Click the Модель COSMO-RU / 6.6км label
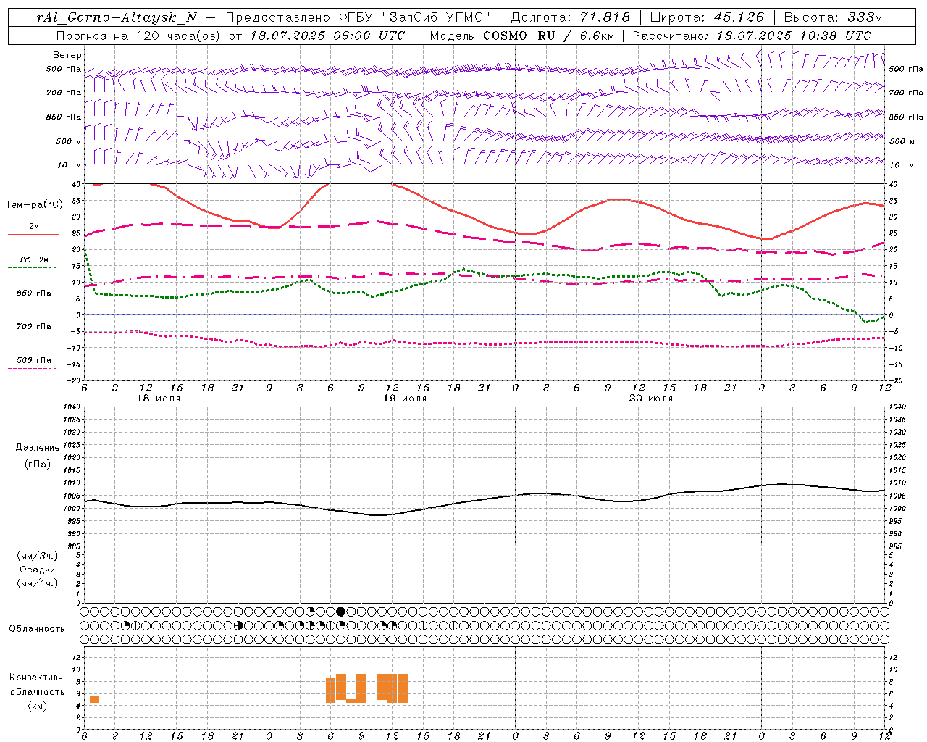Screen dimensions: 927x742 pyautogui.click(x=521, y=36)
